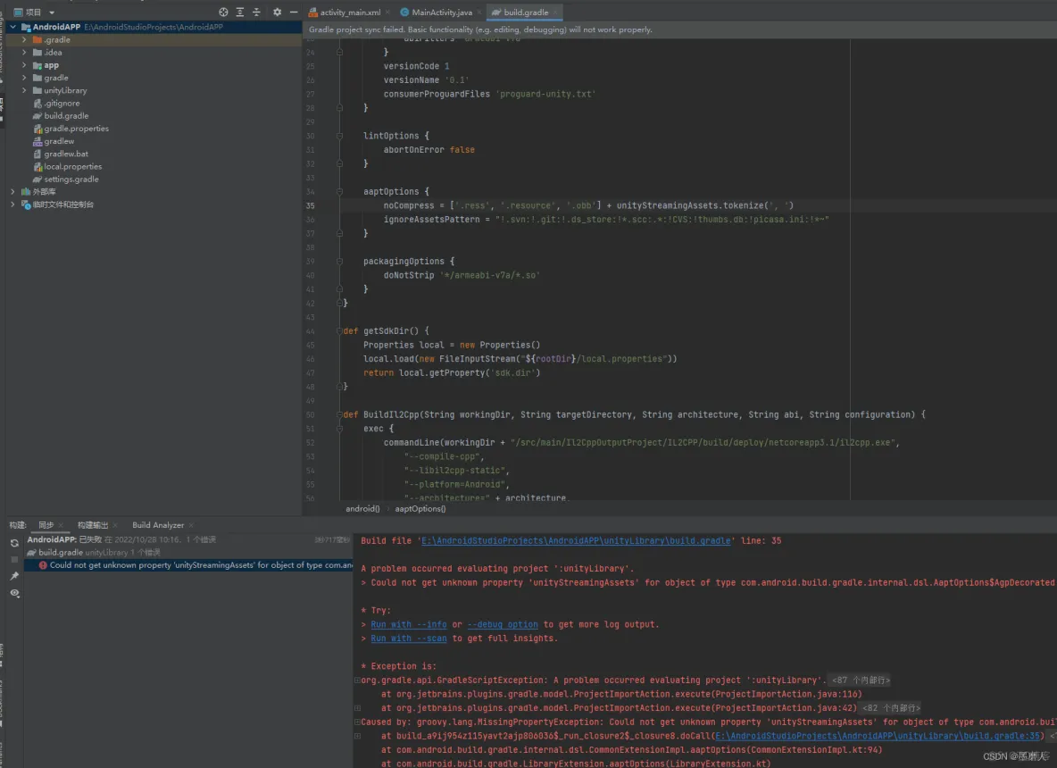Click the 外部库 library icon
The width and height of the screenshot is (1057, 768).
[26, 192]
